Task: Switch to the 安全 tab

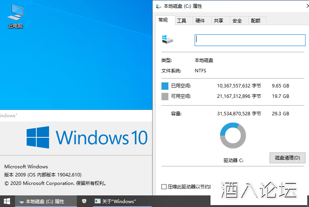Action: [x=239, y=21]
